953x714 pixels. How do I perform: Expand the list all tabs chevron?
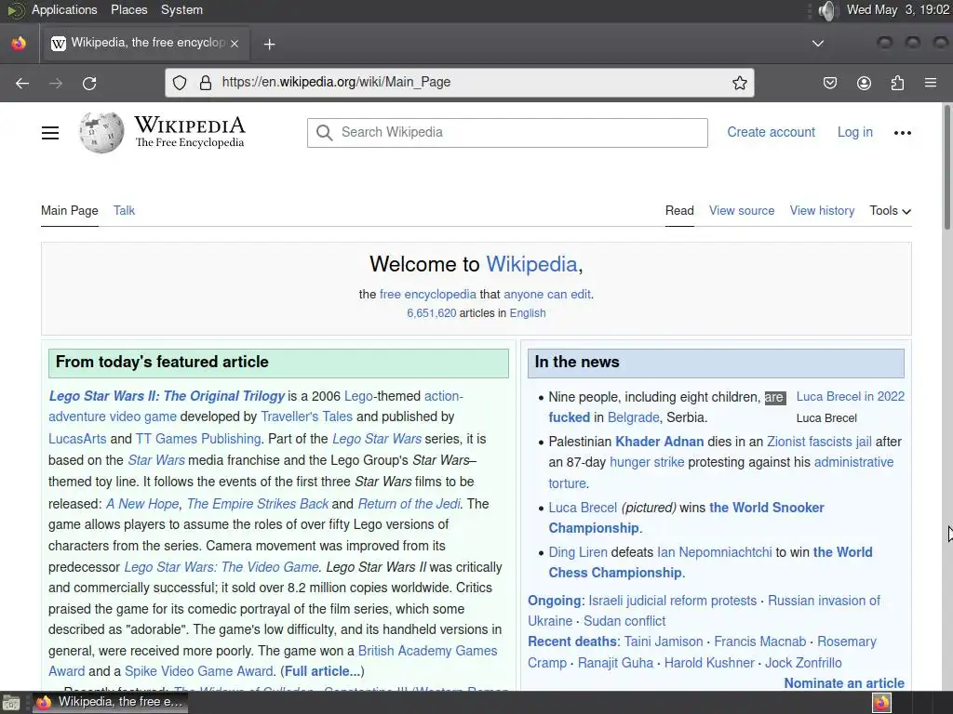coord(818,44)
